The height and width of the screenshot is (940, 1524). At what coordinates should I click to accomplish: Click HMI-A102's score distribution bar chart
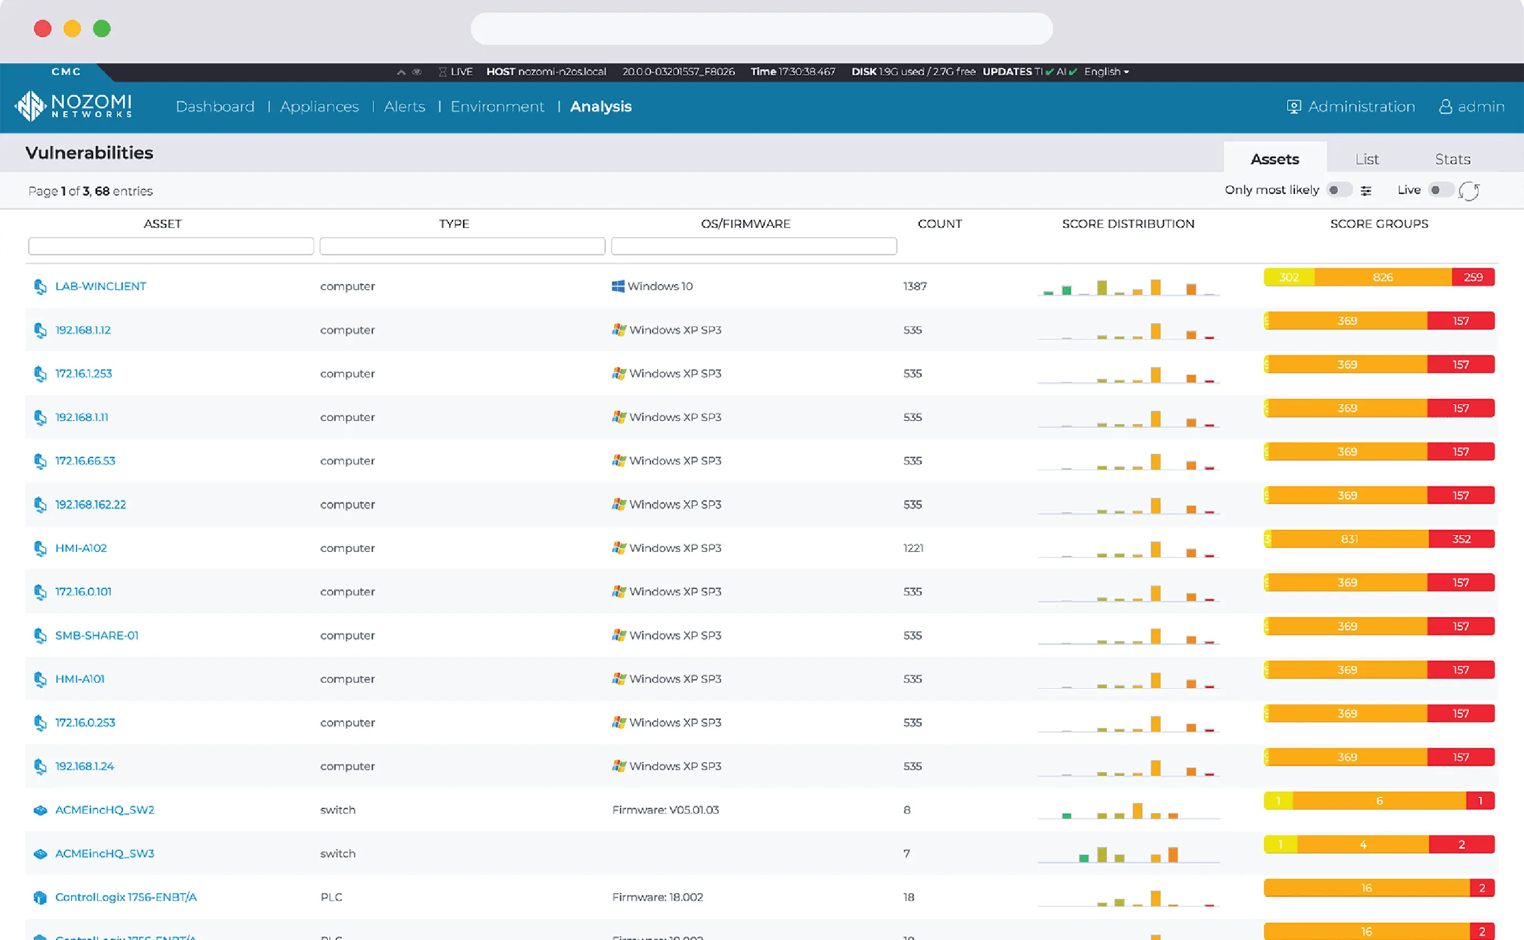(x=1128, y=547)
